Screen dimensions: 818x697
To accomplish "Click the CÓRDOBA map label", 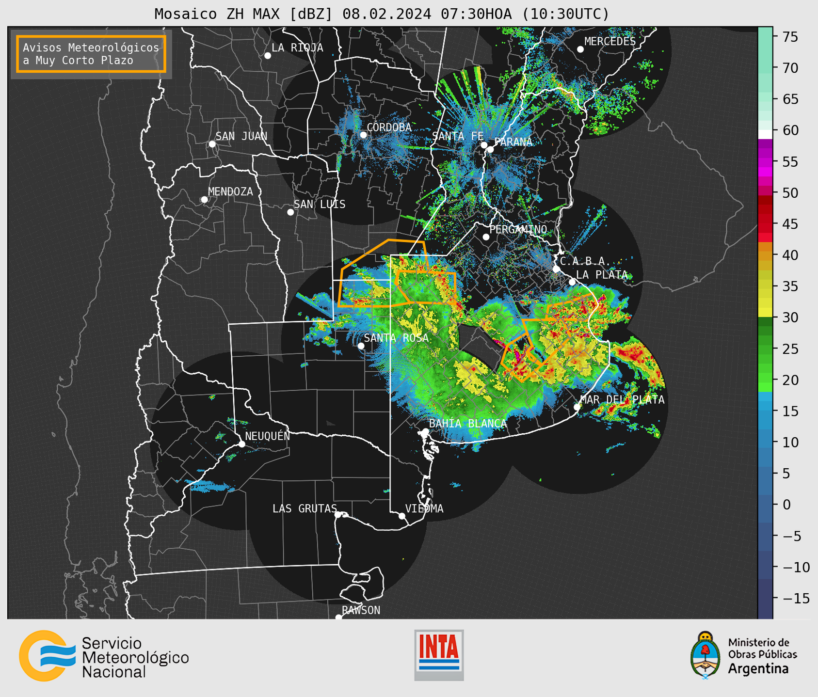I will click(x=389, y=127).
